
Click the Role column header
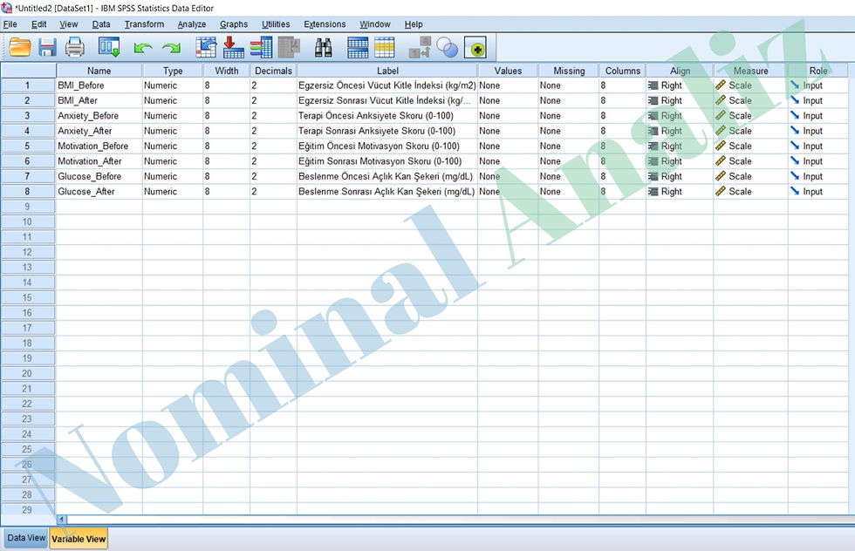pos(818,71)
